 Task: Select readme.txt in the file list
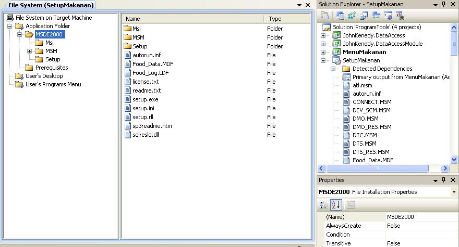[x=147, y=90]
